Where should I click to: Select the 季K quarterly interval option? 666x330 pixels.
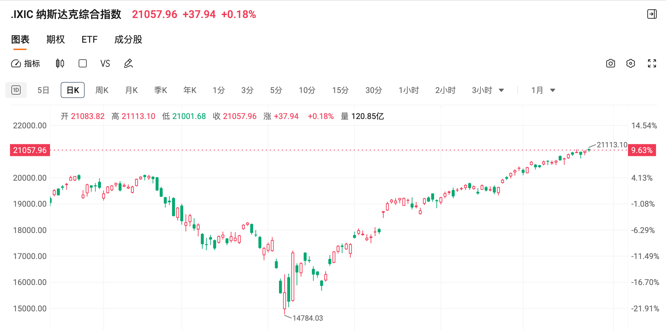160,90
